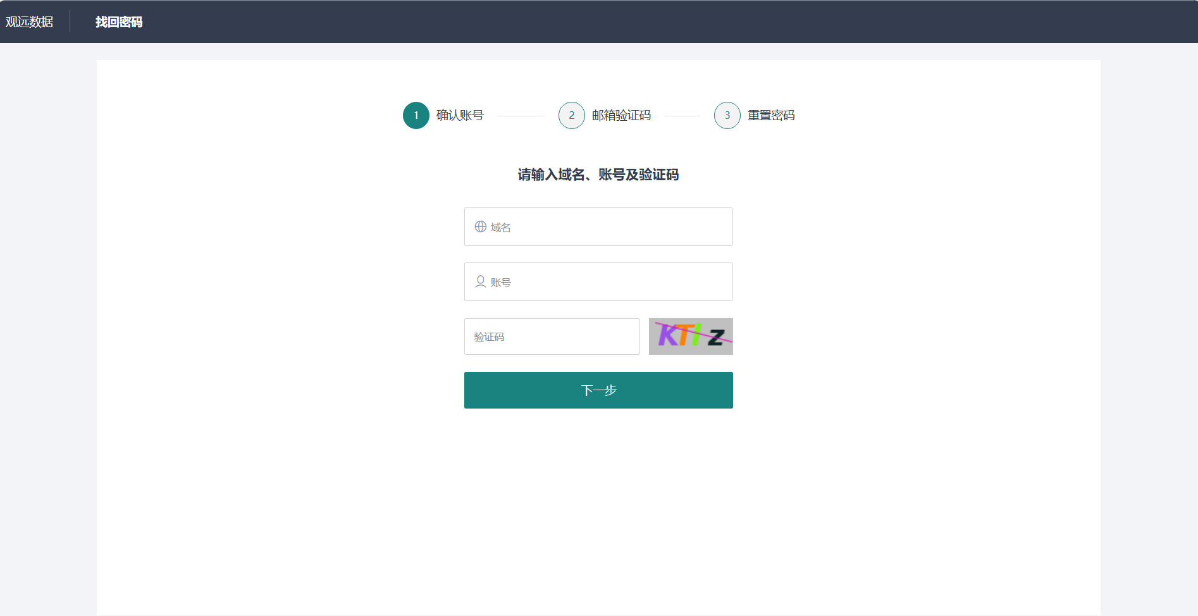Select the step 2 circle indicator
The width and height of the screenshot is (1198, 616).
pos(572,116)
